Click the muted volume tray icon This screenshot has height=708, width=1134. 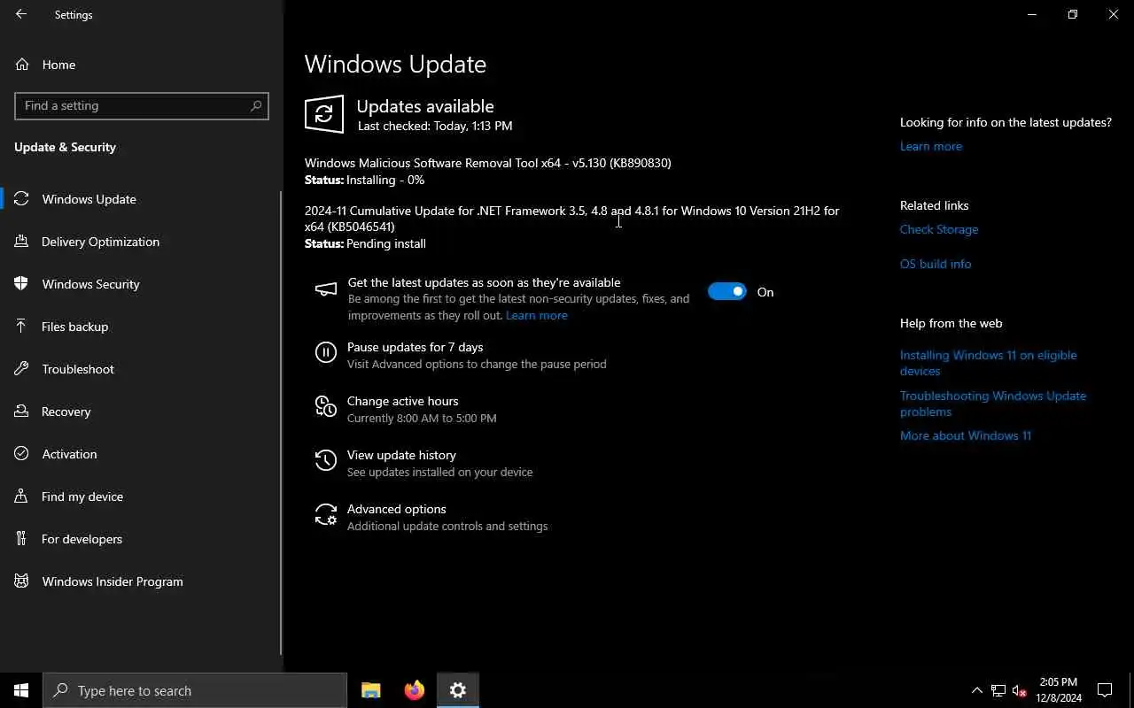(x=1020, y=690)
